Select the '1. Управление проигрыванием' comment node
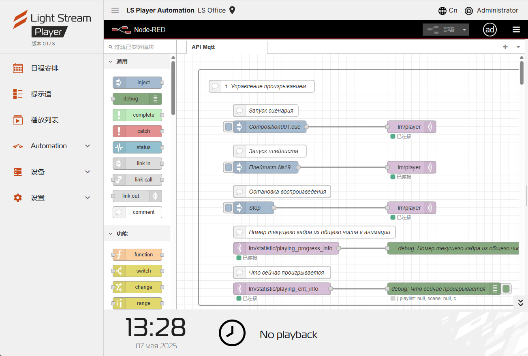The height and width of the screenshot is (356, 528). [x=262, y=86]
